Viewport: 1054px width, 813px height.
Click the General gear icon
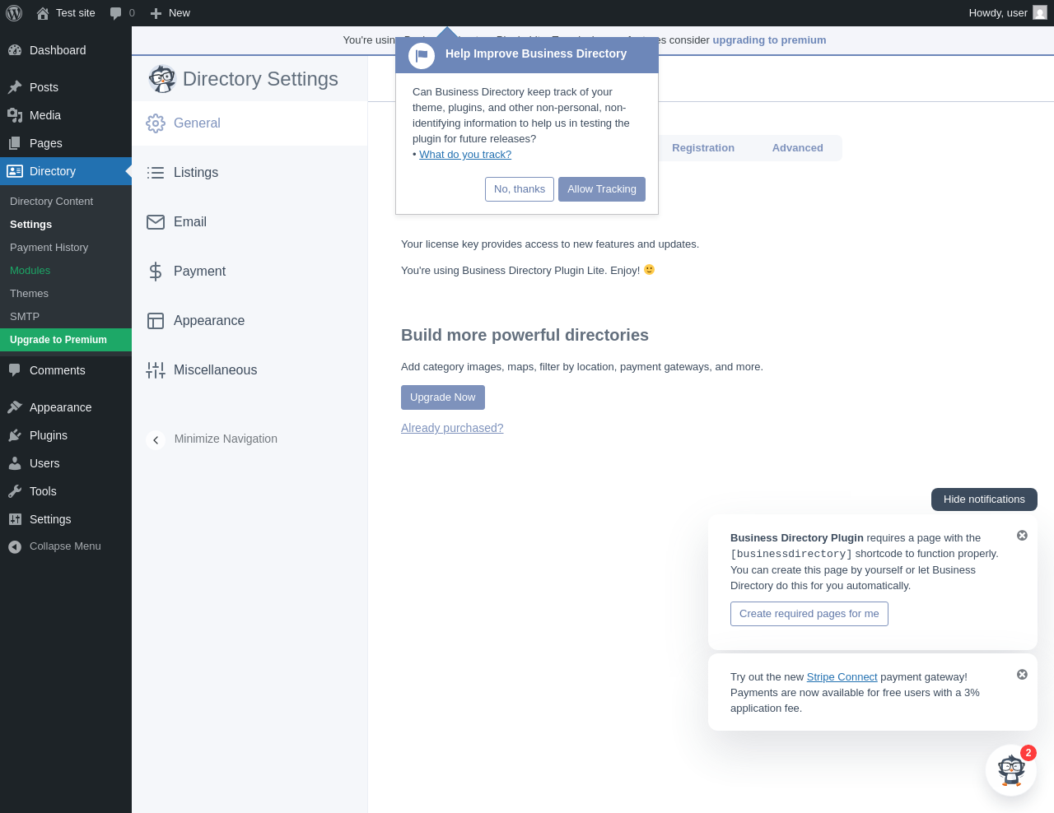(156, 123)
